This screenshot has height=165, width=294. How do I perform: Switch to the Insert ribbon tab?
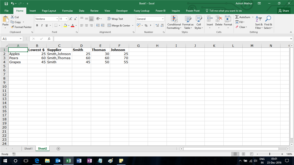click(x=33, y=11)
